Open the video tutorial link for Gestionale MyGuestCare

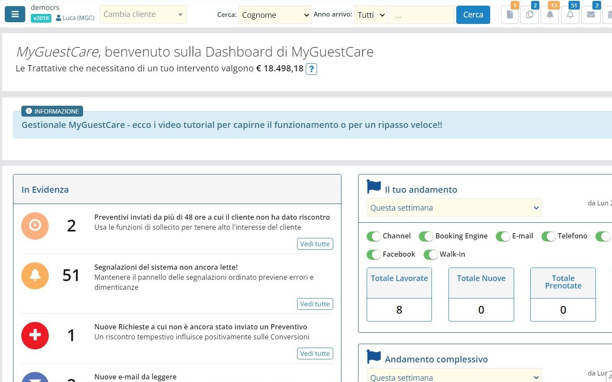pyautogui.click(x=232, y=125)
